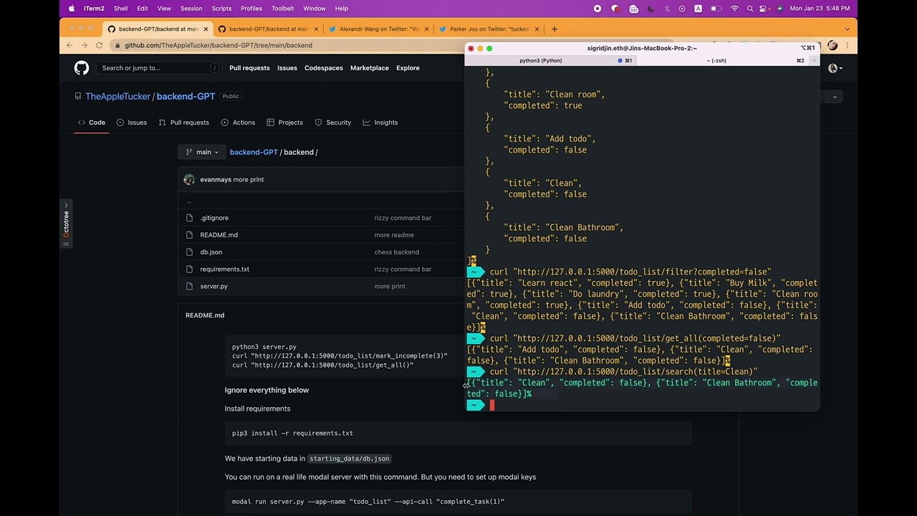917x516 pixels.
Task: Click the screen recording stop icon
Action: pos(597,9)
